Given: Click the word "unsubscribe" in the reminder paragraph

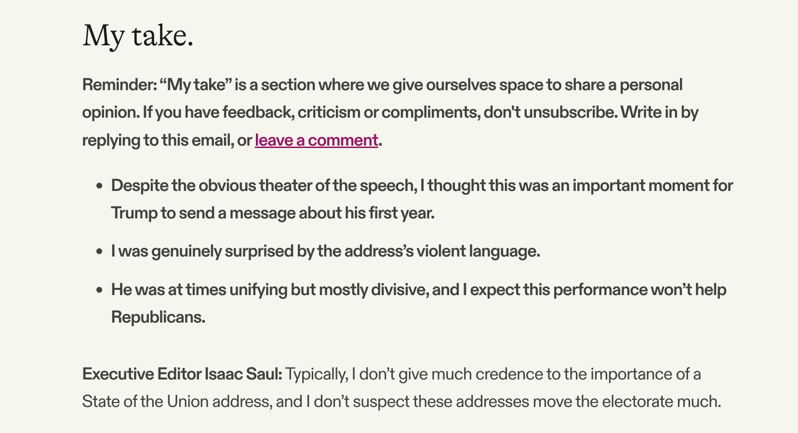Looking at the screenshot, I should pos(570,112).
